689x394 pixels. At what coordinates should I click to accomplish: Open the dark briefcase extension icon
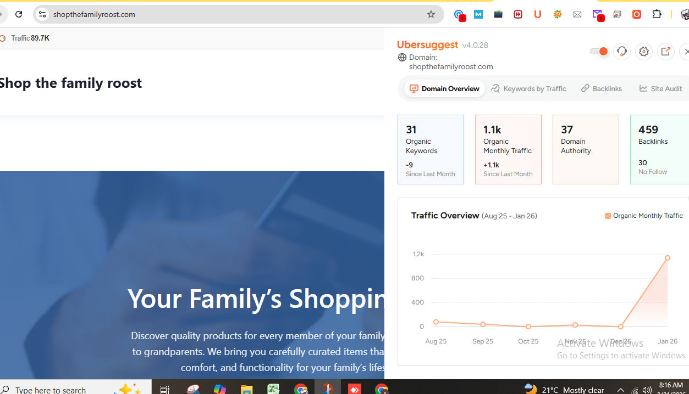[x=498, y=14]
